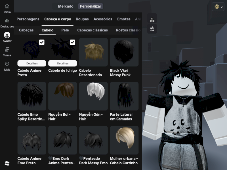Click 'Parte Lateral em Camadas' name
Image resolution: width=227 pixels, height=170 pixels.
pos(121,117)
